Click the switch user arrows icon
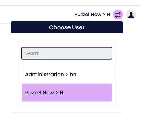This screenshot has height=113, width=142. pos(118,15)
